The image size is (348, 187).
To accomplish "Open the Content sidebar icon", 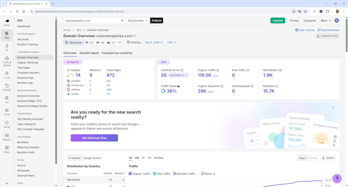I will click(x=7, y=88).
